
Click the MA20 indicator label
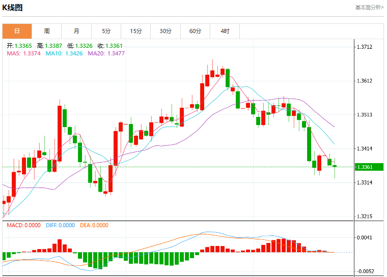pyautogui.click(x=106, y=53)
